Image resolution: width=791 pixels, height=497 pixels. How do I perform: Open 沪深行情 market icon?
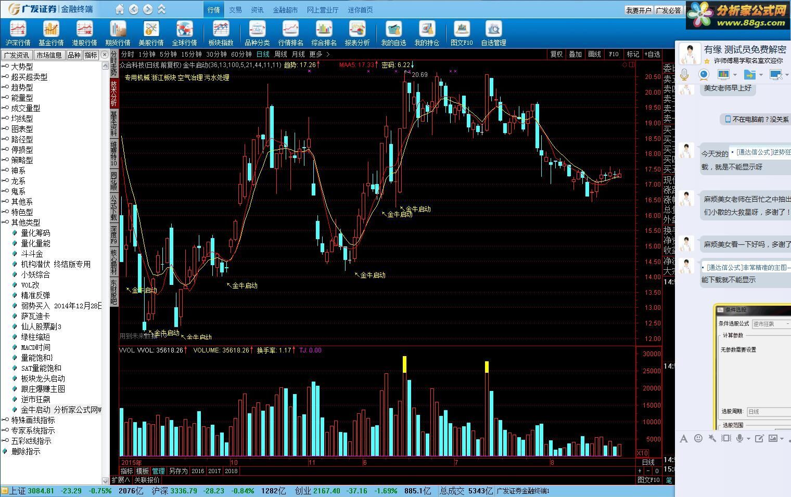pos(18,34)
